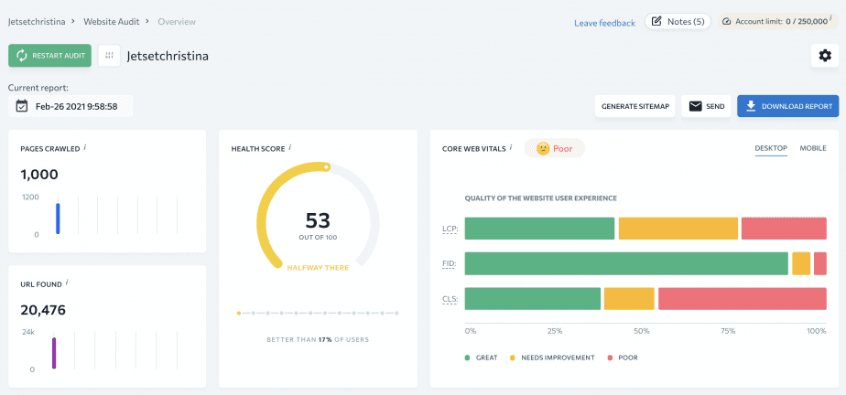Click the Poor status badge
Screen dimensions: 846x395
[x=555, y=149]
